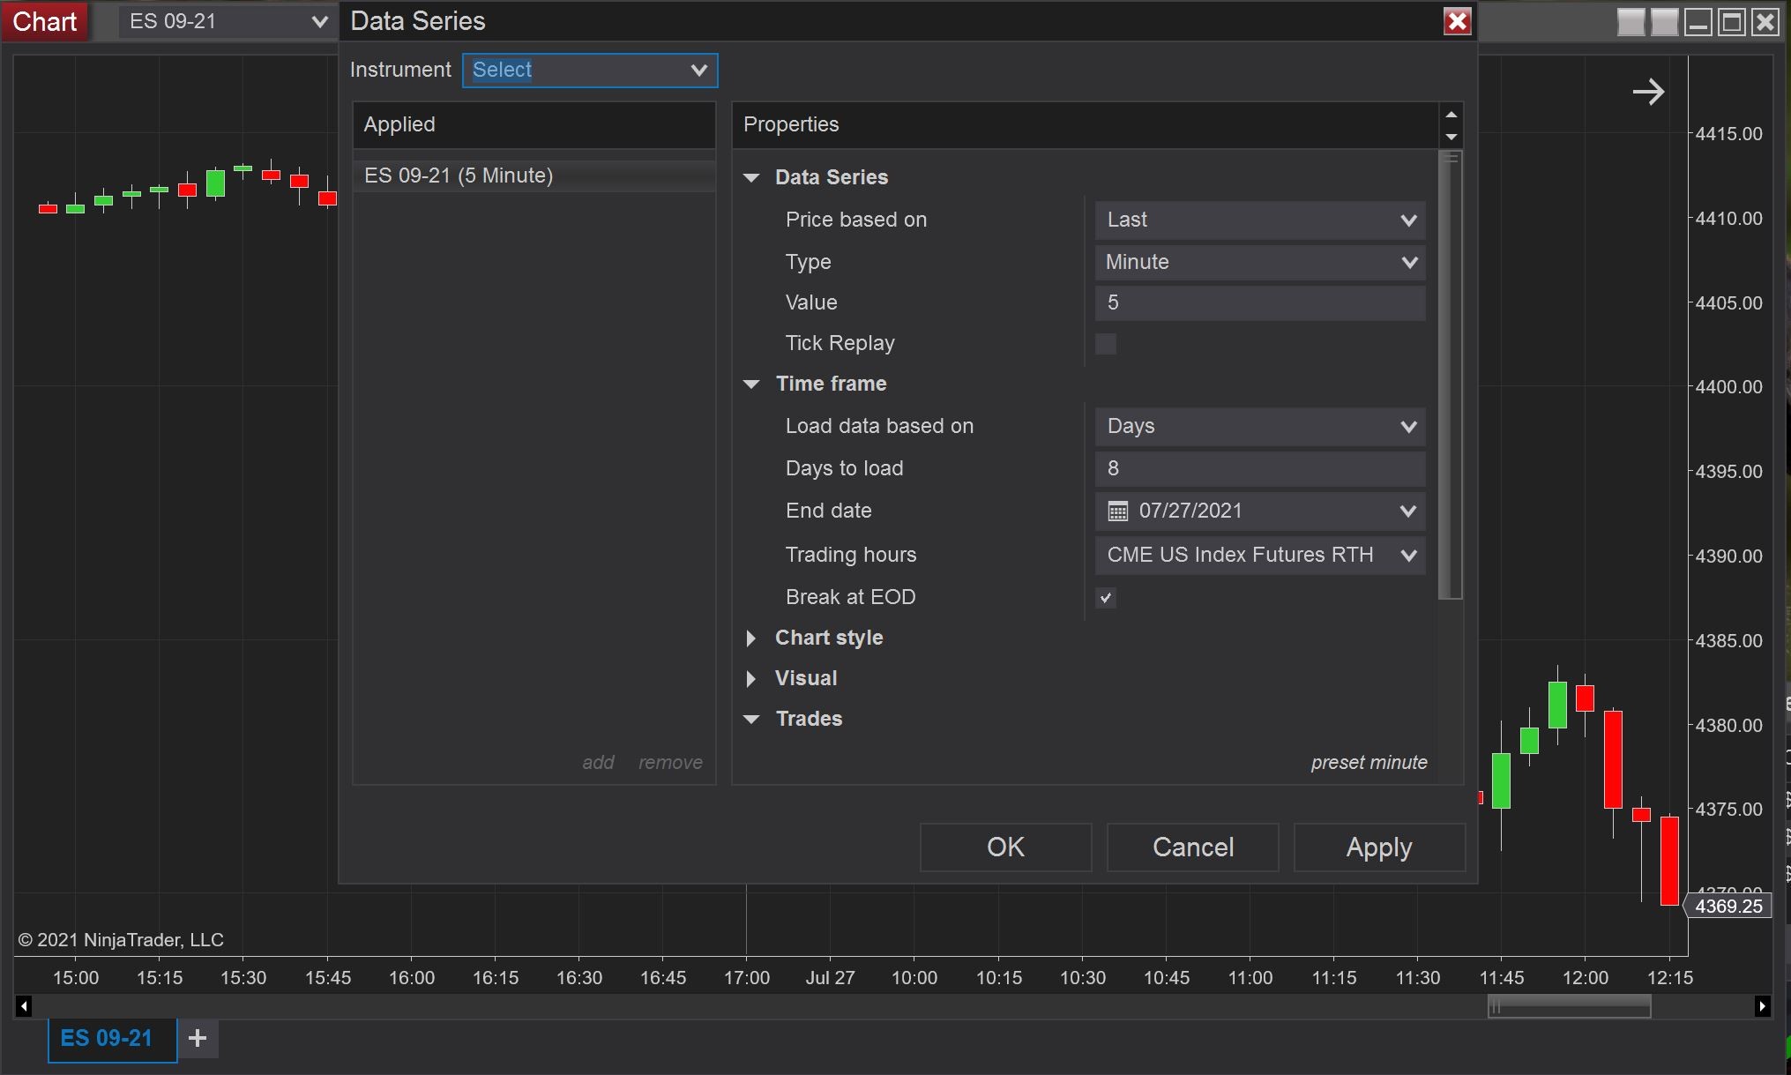This screenshot has width=1791, height=1075.
Task: Click right arrow of horizontal chart scrollbar
Action: coord(1762,1005)
